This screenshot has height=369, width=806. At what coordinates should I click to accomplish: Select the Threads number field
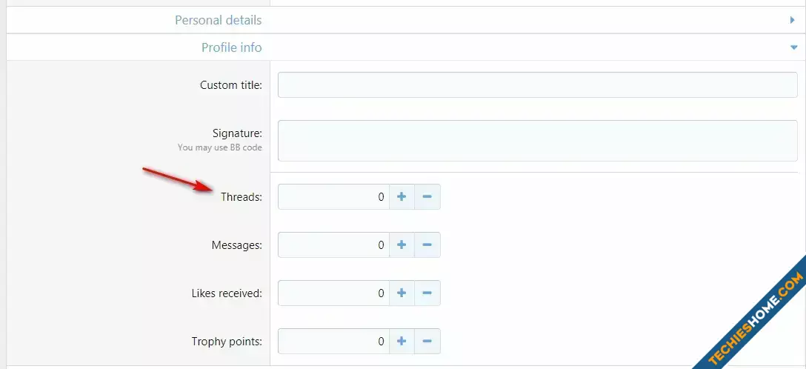(x=333, y=197)
